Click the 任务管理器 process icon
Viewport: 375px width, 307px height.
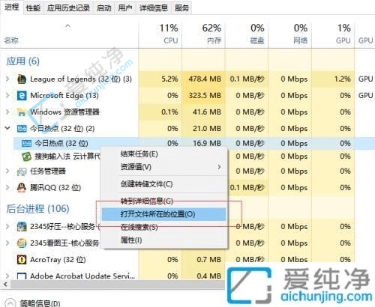click(x=22, y=171)
